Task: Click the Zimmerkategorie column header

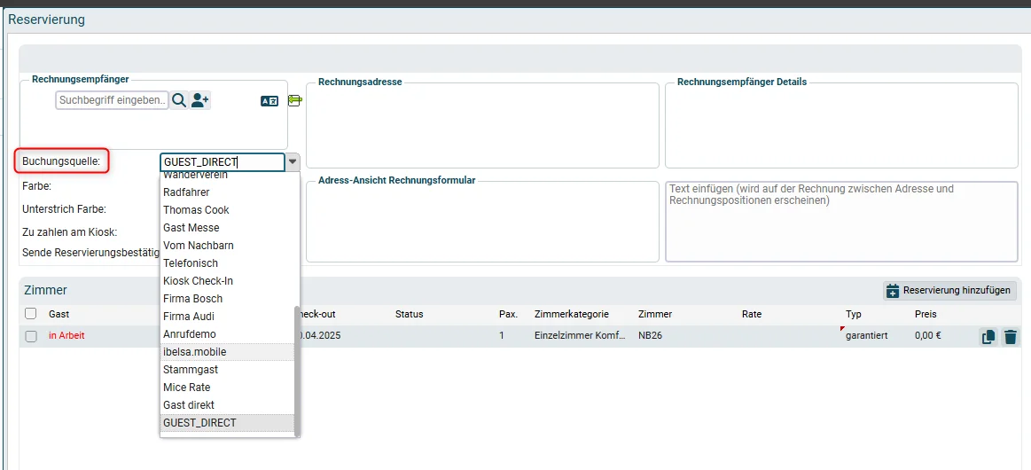Action: 572,314
